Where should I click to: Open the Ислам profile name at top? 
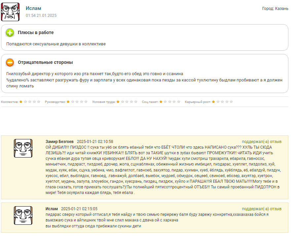(33, 8)
